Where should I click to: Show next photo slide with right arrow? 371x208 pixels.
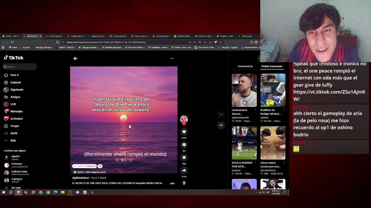click(130, 160)
